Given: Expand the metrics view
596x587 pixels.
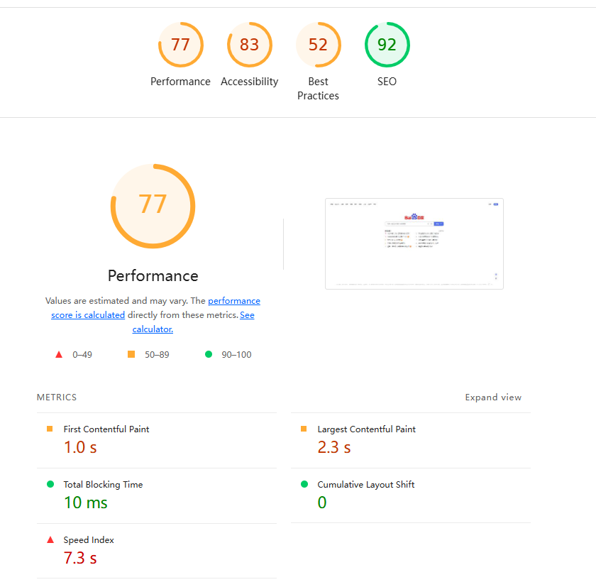Looking at the screenshot, I should [x=493, y=397].
